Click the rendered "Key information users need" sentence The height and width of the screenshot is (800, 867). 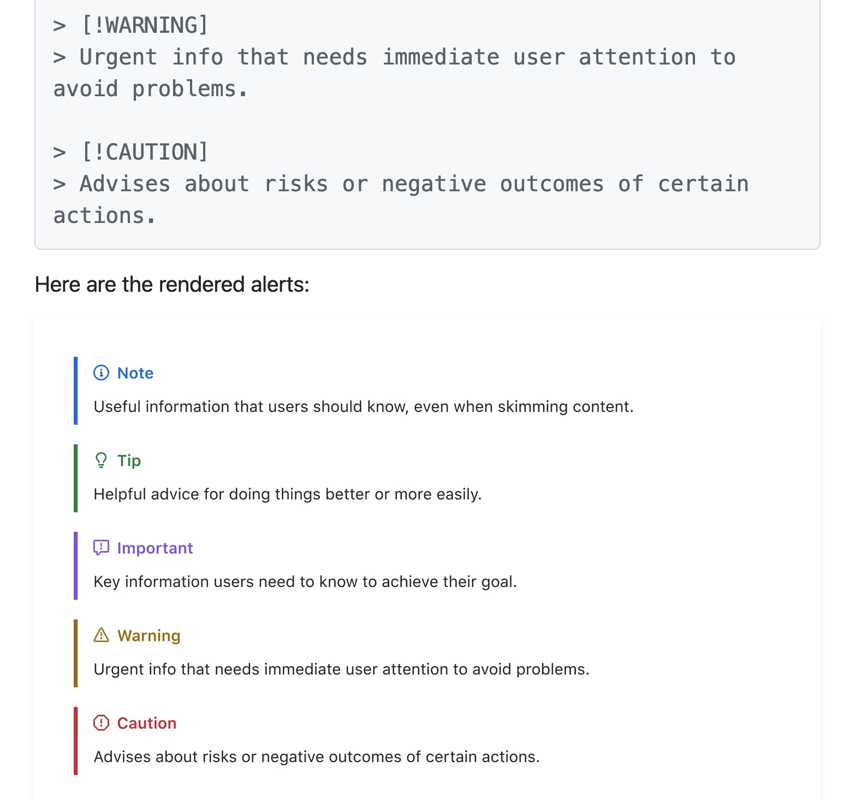pyautogui.click(x=305, y=582)
